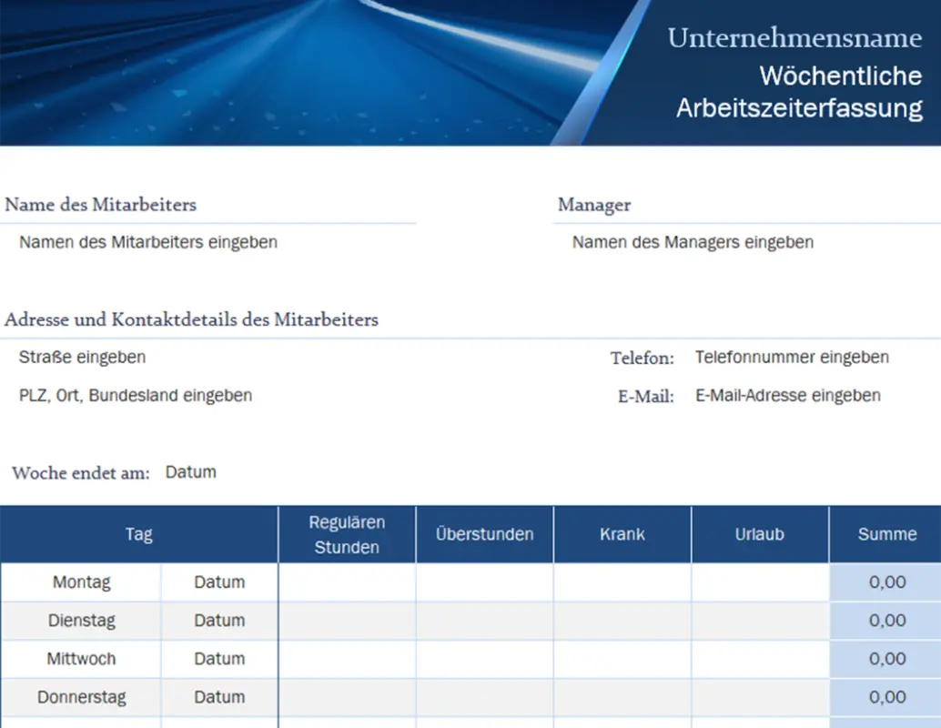Select the 'Dienstag' cell
Screen dimensions: 941x728
(81, 621)
